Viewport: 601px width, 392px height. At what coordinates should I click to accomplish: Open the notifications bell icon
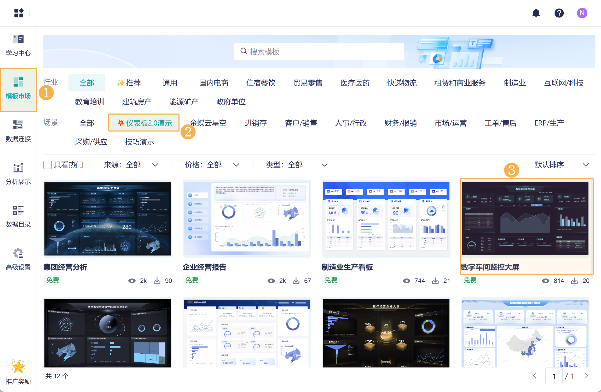(x=536, y=13)
